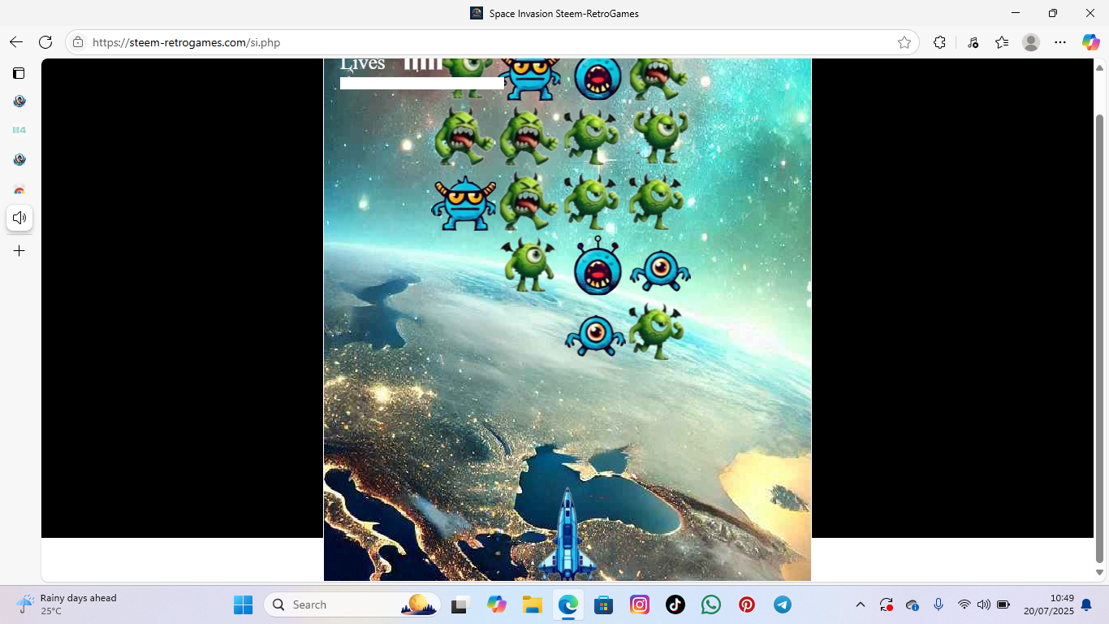Click the player spaceship
The width and height of the screenshot is (1109, 624).
[567, 534]
